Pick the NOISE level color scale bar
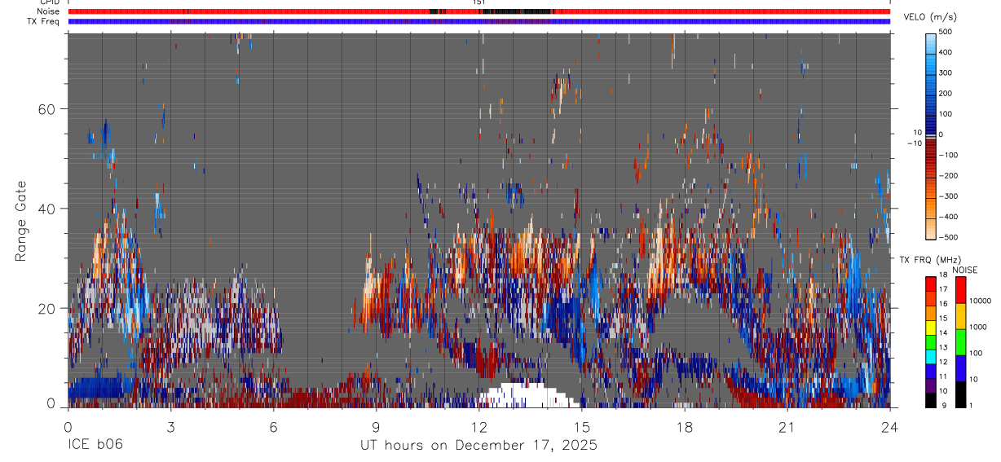The width and height of the screenshot is (1001, 462). tap(961, 341)
